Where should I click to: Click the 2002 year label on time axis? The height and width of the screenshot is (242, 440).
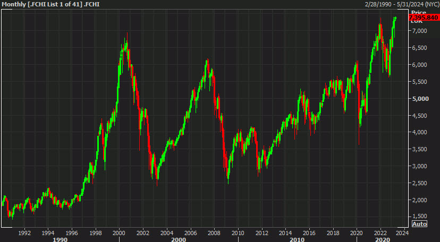pyautogui.click(x=143, y=232)
